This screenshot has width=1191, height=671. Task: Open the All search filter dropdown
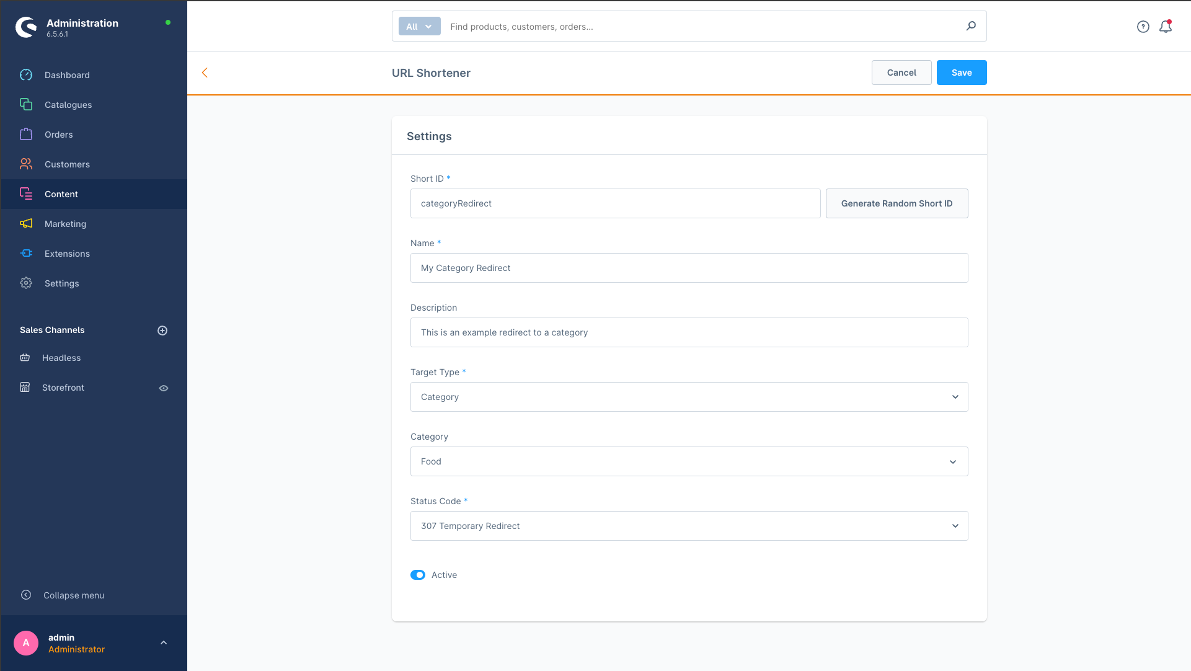(420, 27)
